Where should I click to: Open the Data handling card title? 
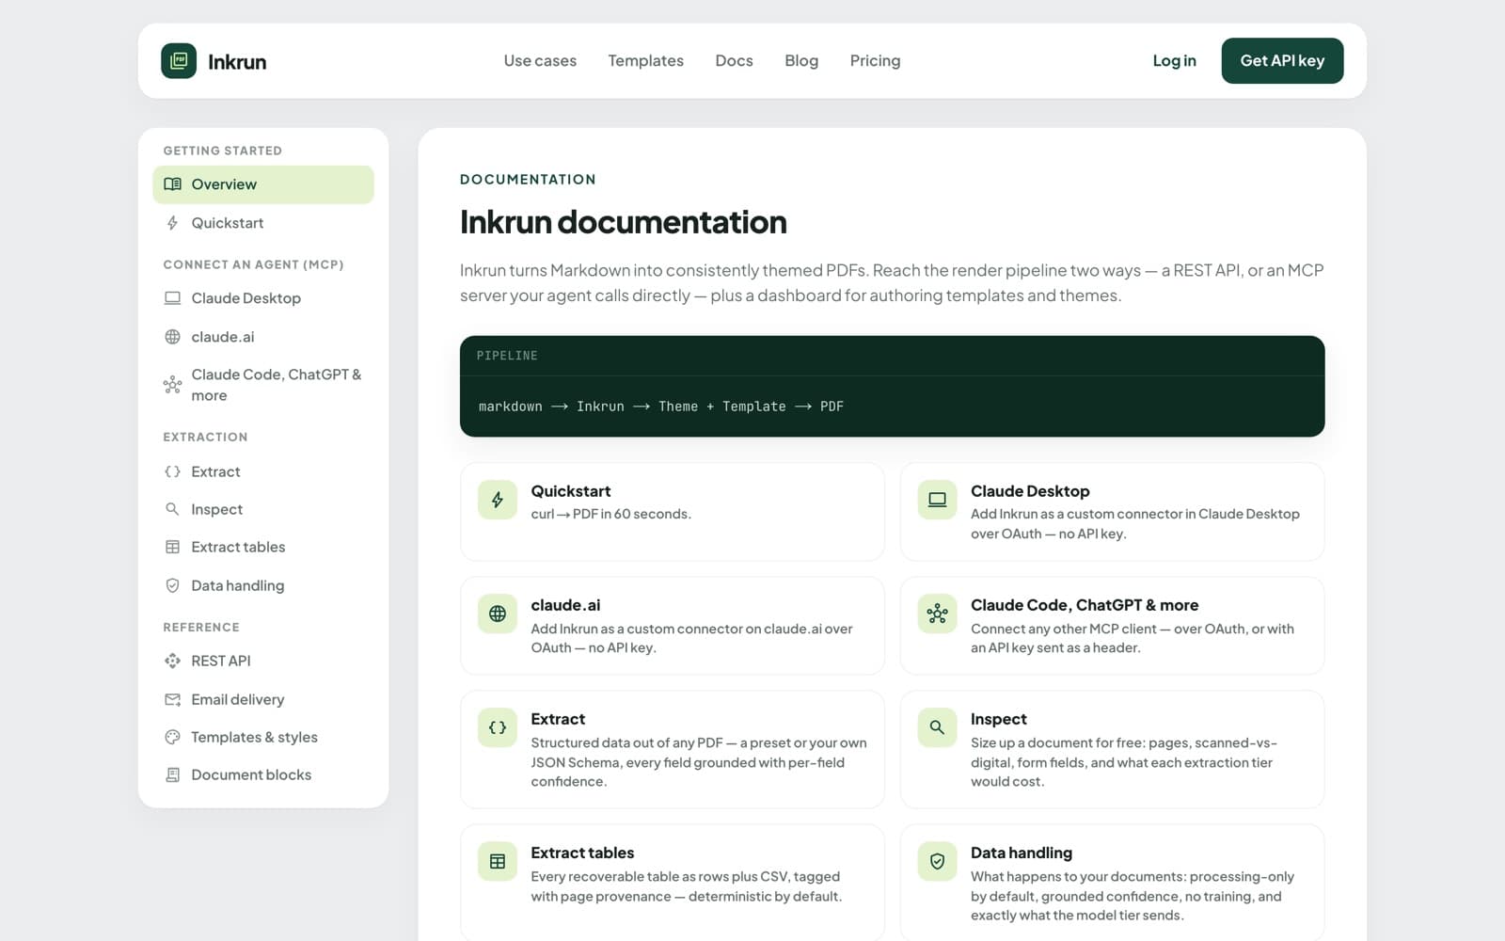(1022, 853)
